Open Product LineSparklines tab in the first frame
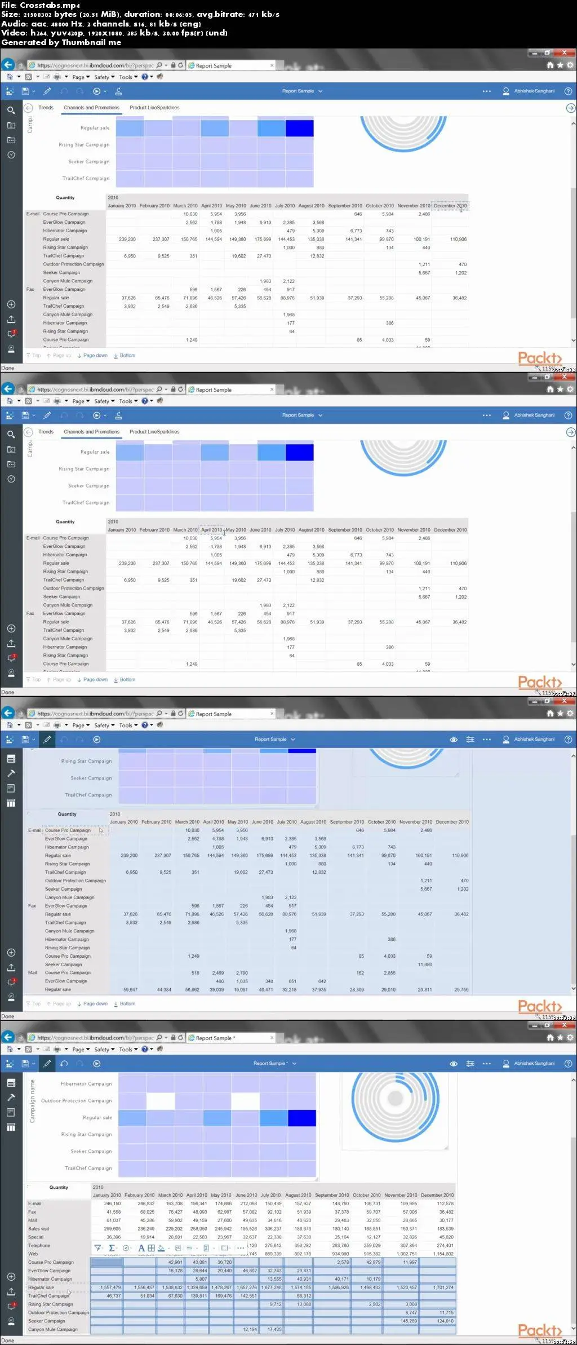This screenshot has width=577, height=1345. point(154,108)
